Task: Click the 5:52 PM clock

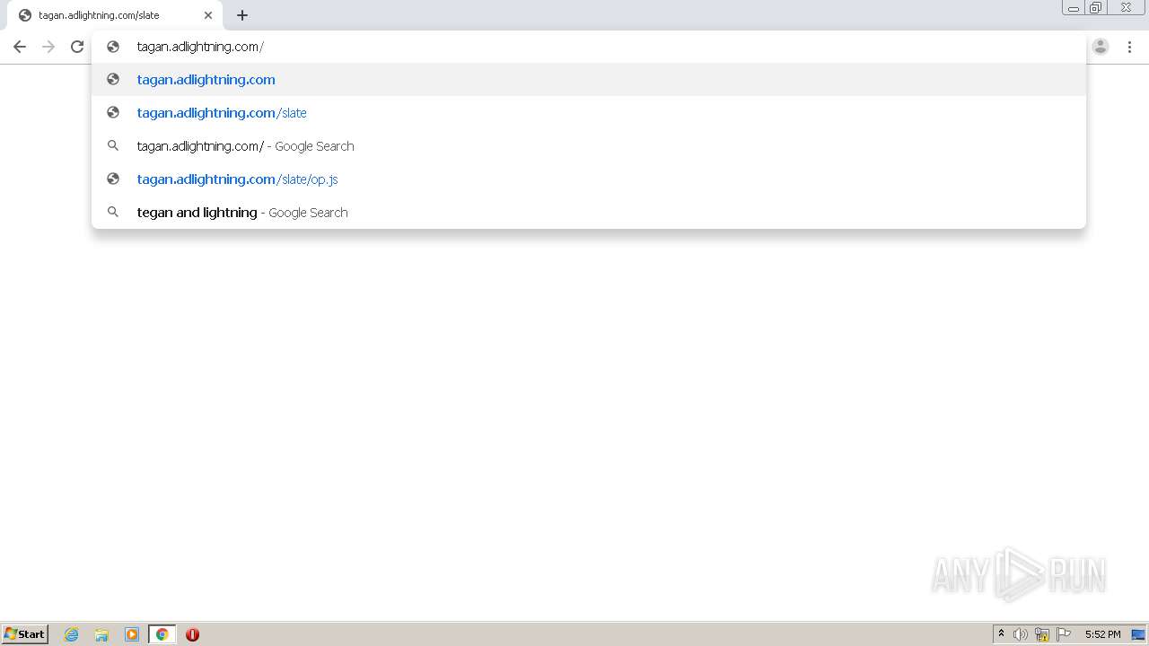Action: coord(1102,634)
